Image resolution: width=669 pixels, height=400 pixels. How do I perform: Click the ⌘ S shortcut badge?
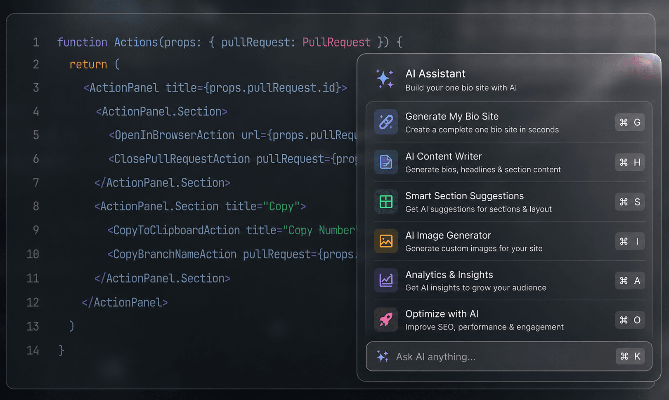pos(630,202)
